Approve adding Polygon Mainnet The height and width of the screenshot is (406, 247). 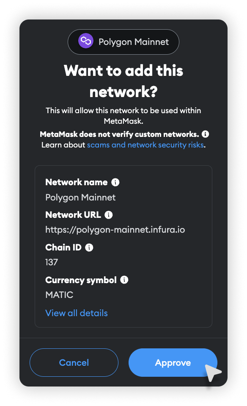point(173,362)
